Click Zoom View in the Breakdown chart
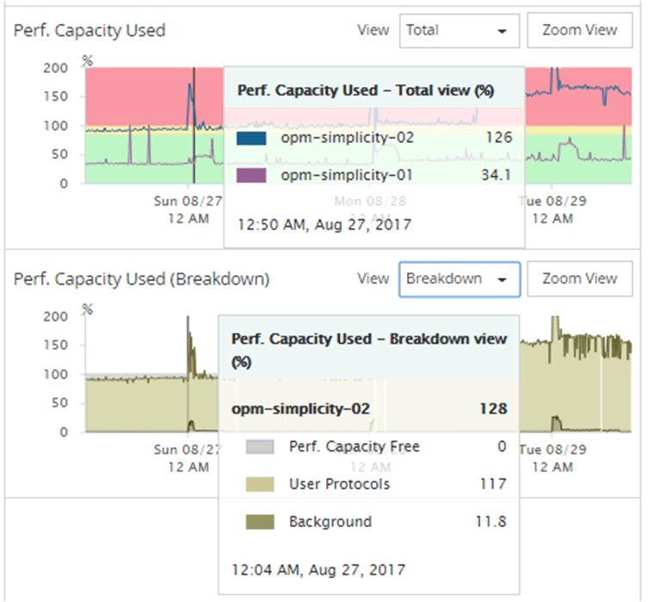 coord(579,279)
